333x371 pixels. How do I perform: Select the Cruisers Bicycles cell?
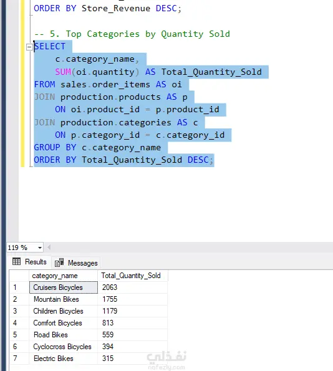pyautogui.click(x=64, y=287)
